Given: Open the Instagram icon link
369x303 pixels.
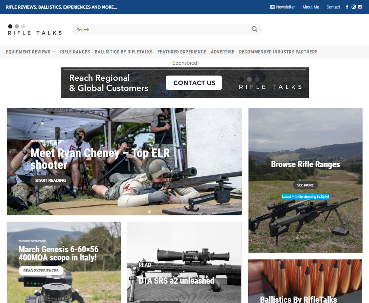Looking at the screenshot, I should (x=353, y=7).
